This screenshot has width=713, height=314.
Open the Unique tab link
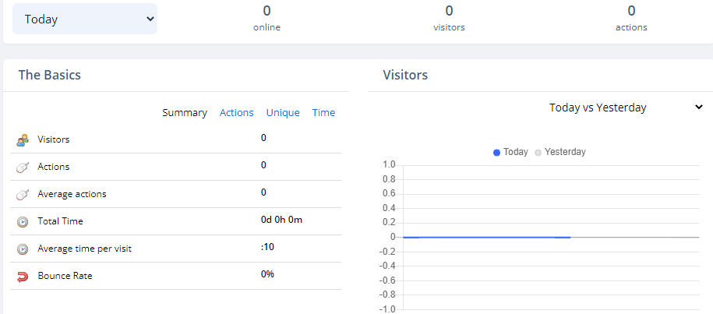click(283, 113)
